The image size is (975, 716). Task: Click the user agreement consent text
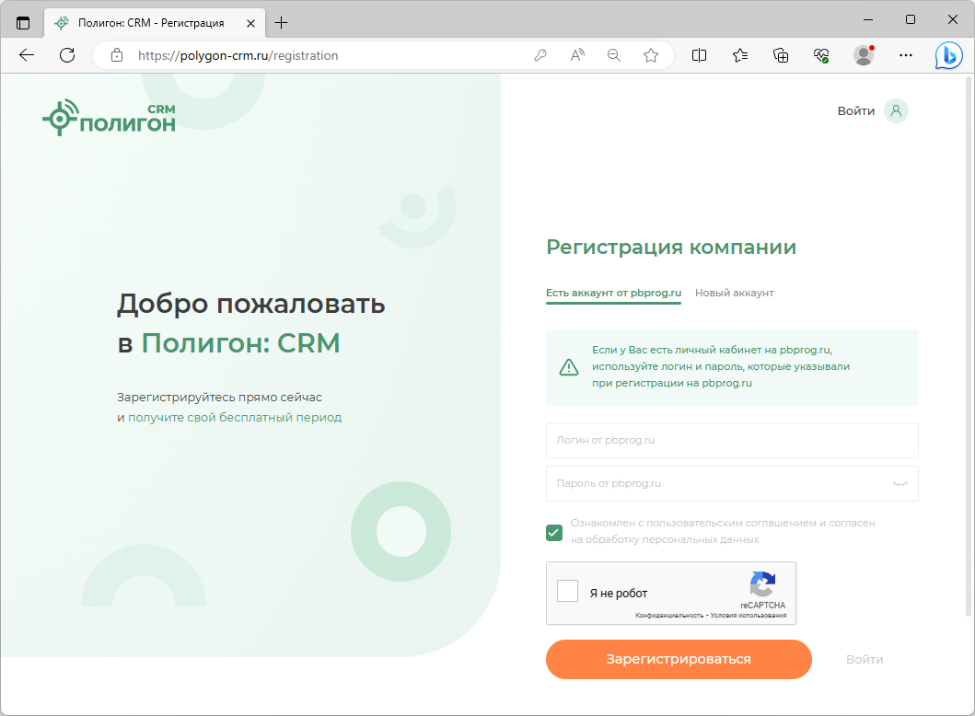tap(723, 531)
